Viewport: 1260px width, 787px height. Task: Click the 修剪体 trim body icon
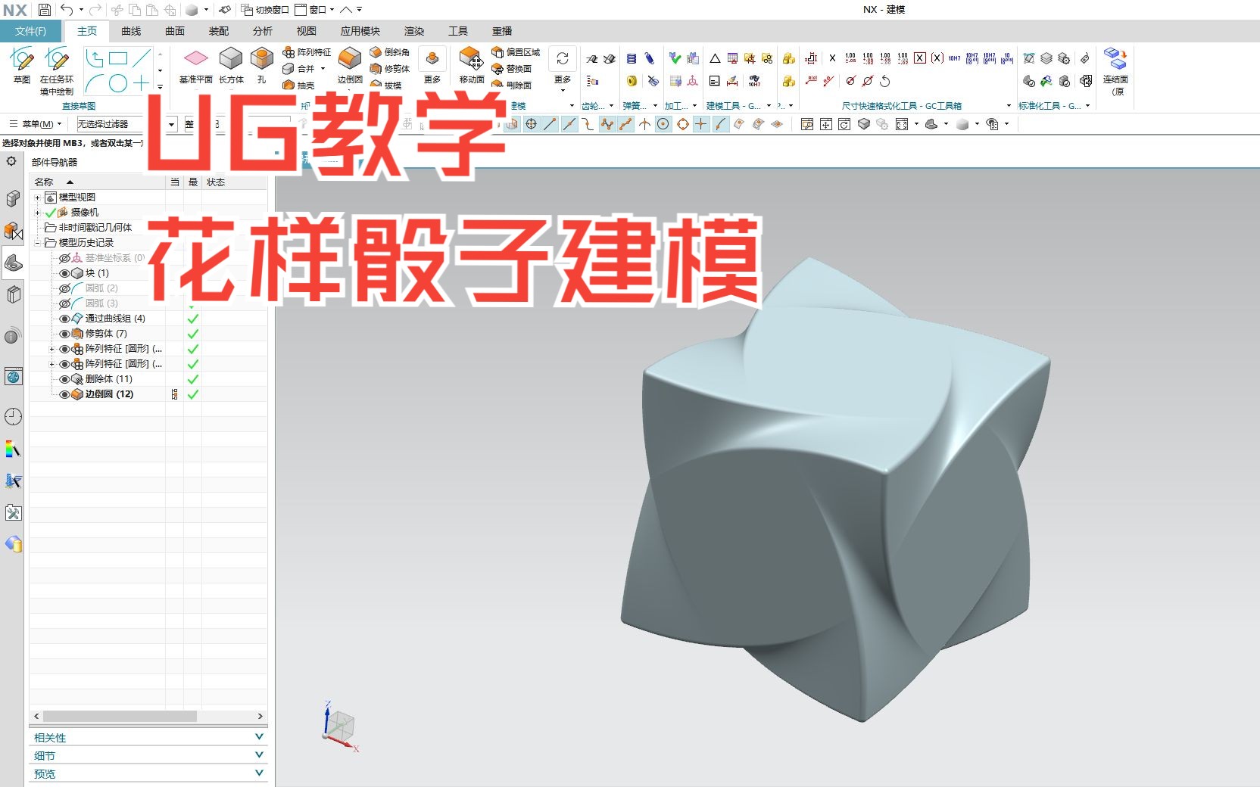click(x=395, y=69)
